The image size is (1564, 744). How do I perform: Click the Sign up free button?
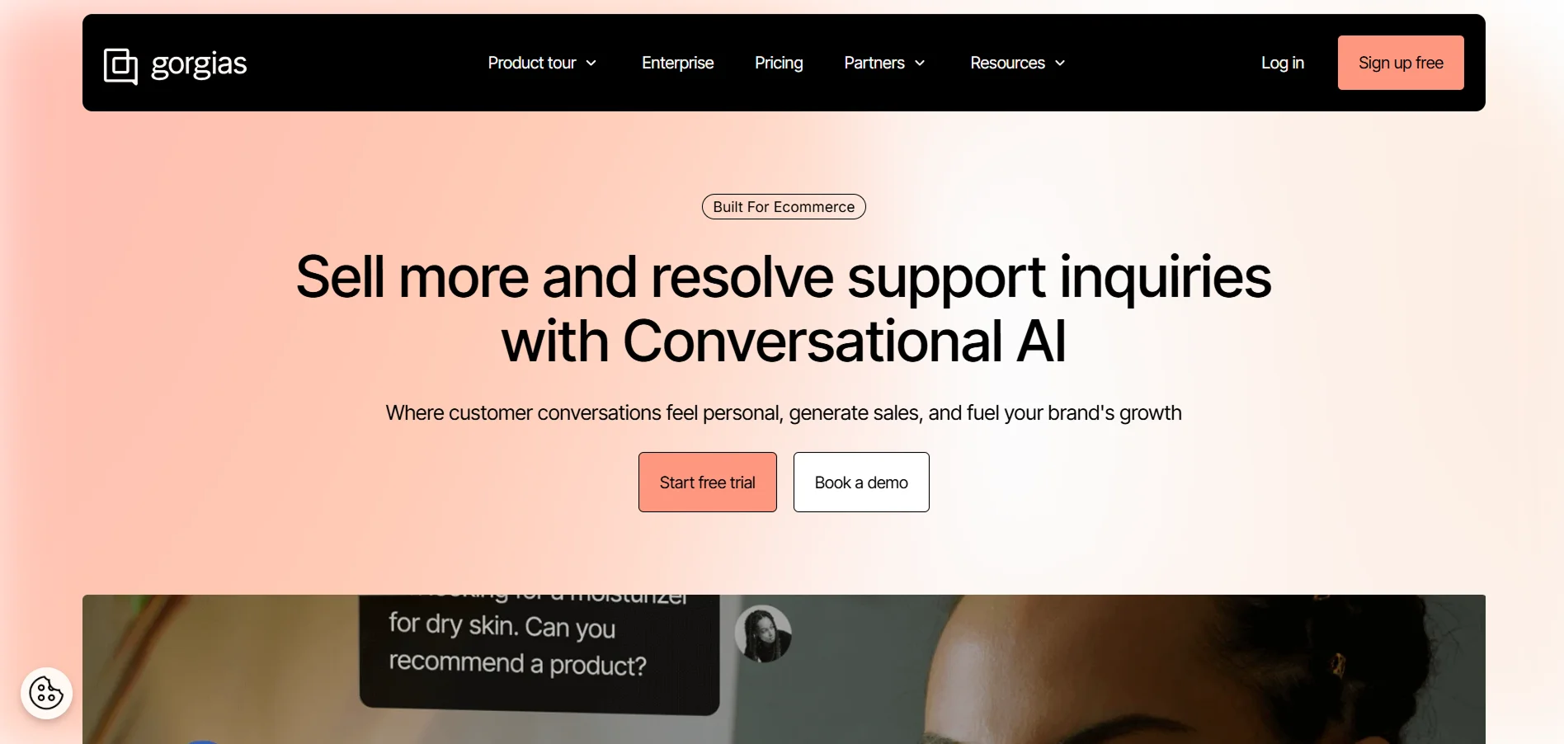pos(1401,63)
